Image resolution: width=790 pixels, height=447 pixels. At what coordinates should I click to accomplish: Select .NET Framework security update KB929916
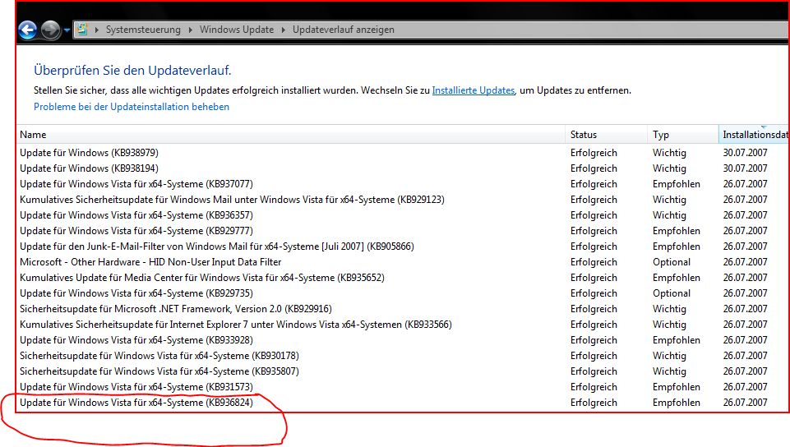click(402, 309)
